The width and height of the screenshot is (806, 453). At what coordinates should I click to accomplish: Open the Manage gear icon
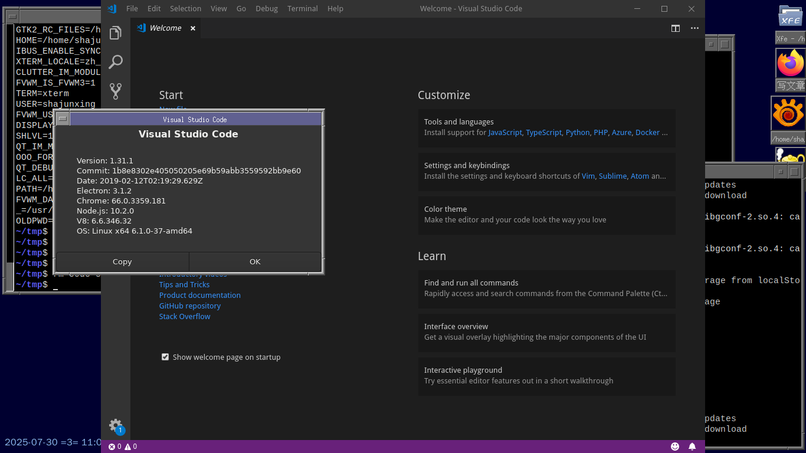(116, 425)
